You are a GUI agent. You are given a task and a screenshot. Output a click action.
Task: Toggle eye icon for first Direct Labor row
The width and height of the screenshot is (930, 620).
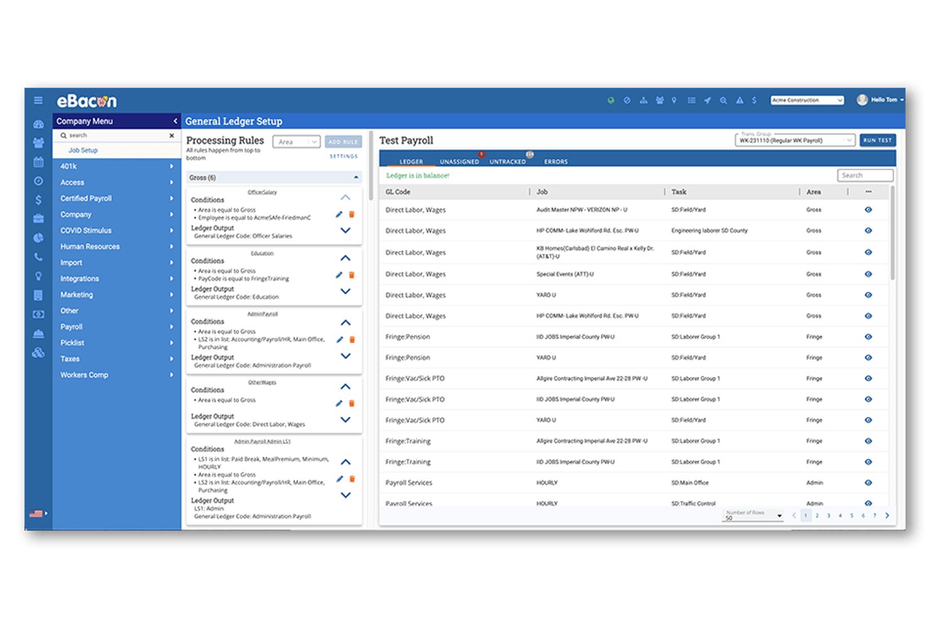(x=868, y=210)
